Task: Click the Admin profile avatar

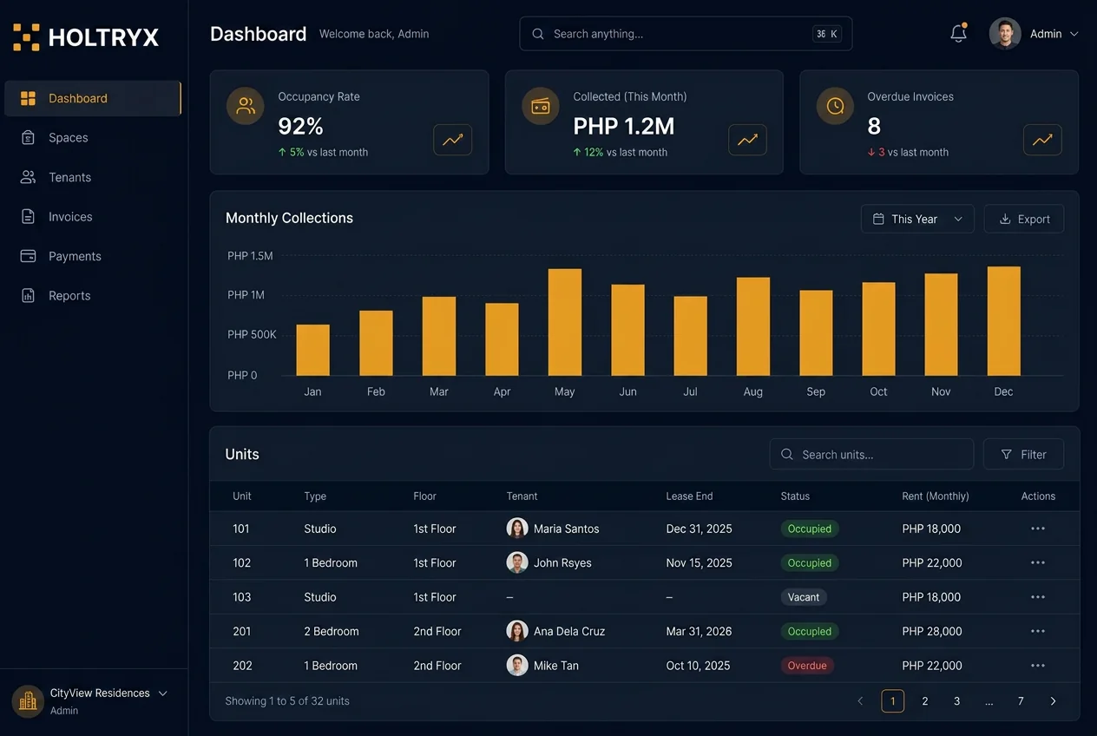Action: pyautogui.click(x=1005, y=34)
